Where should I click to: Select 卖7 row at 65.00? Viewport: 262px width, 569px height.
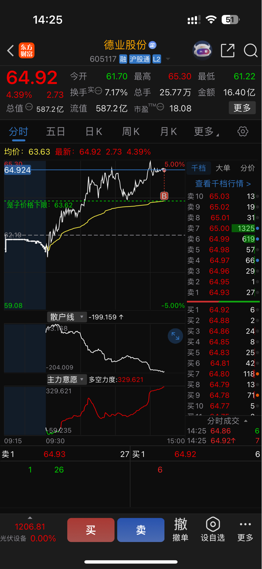223,228
